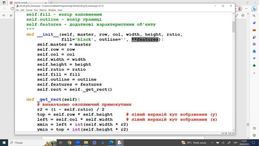Image resolution: width=259 pixels, height=146 pixels.
Task: Open the Windows notification center icon
Action: pyautogui.click(x=254, y=142)
